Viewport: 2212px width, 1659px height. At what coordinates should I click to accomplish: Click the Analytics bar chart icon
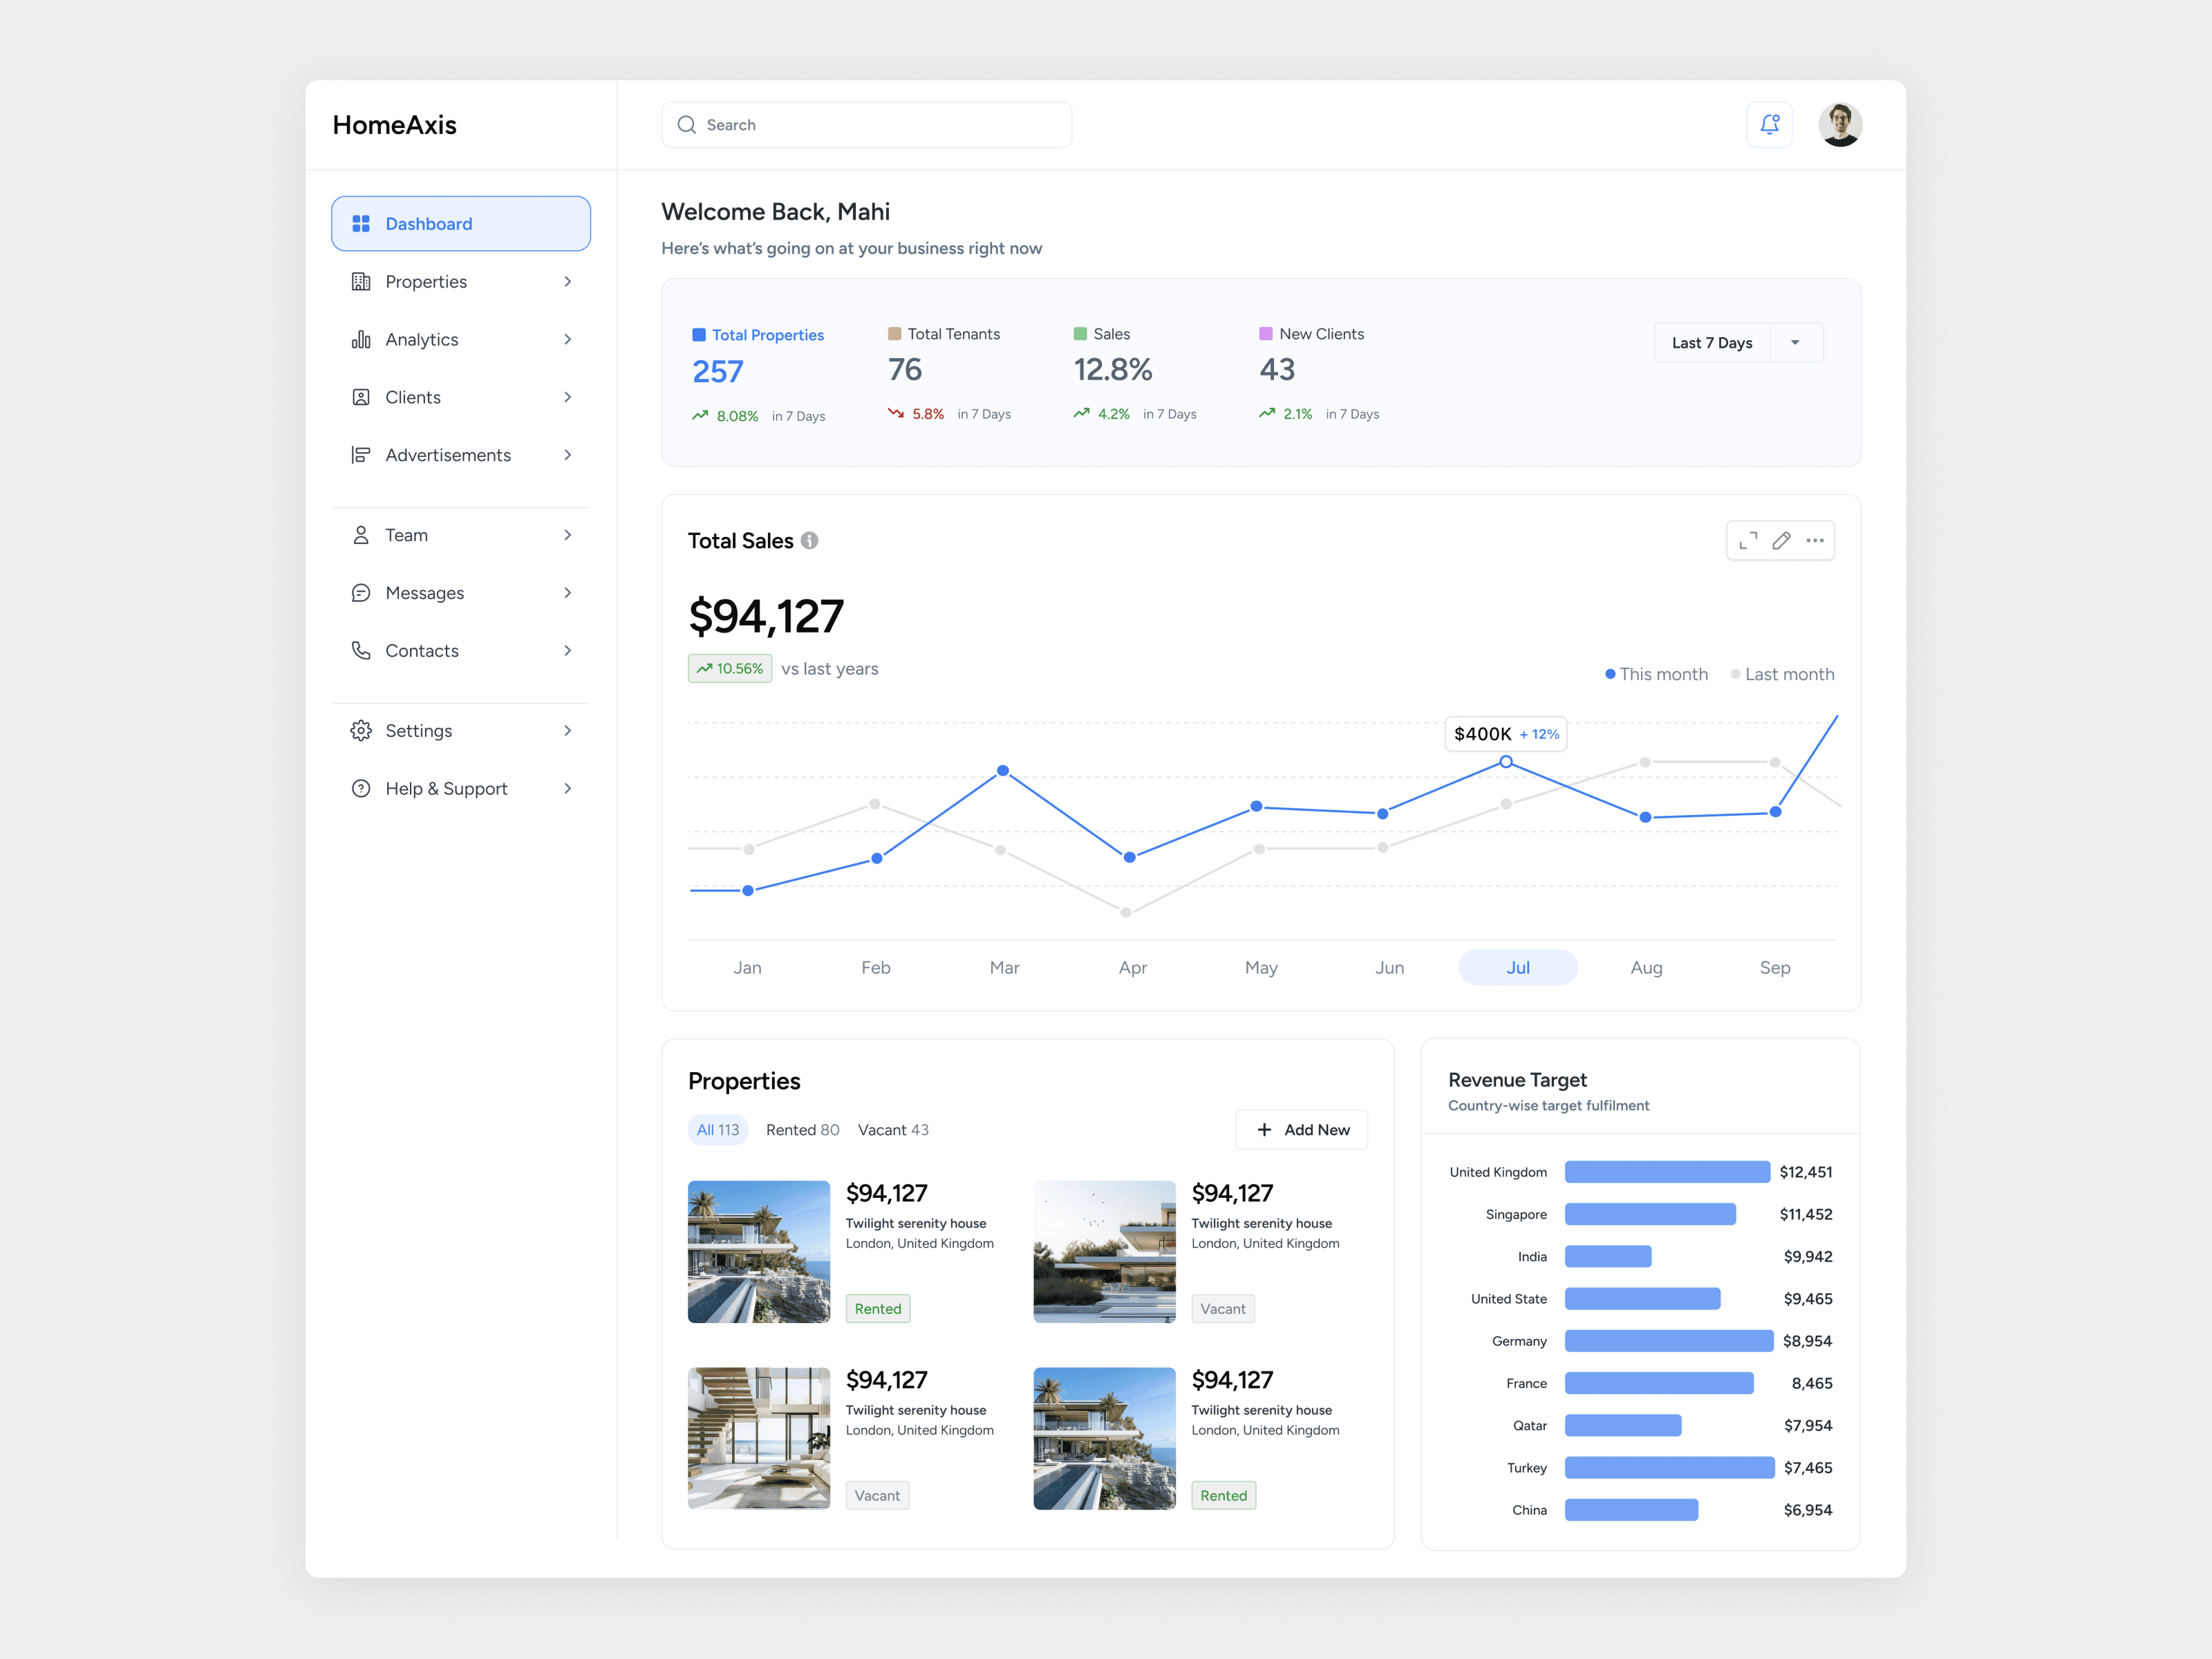[x=361, y=340]
